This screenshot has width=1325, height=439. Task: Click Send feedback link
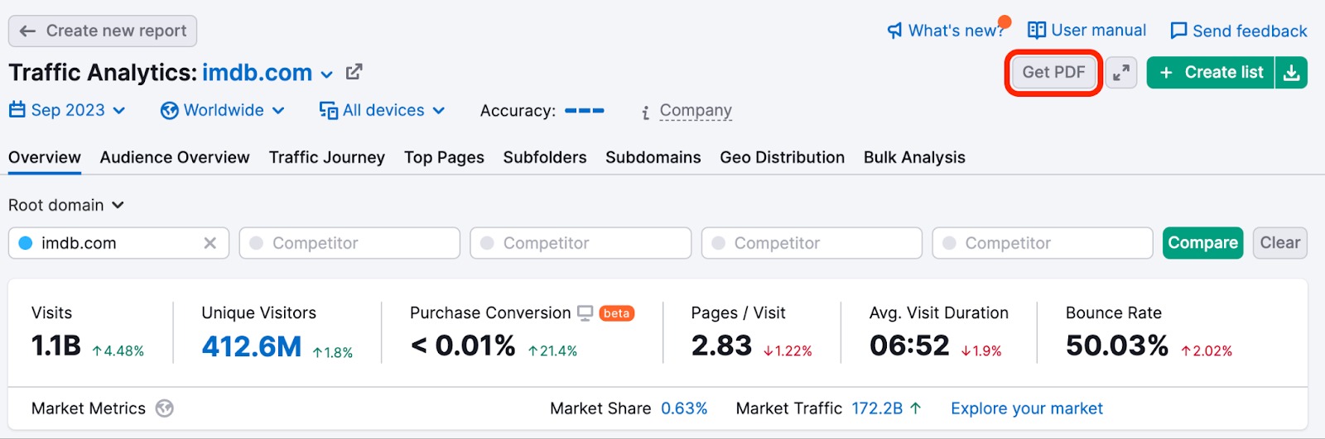(x=1239, y=31)
